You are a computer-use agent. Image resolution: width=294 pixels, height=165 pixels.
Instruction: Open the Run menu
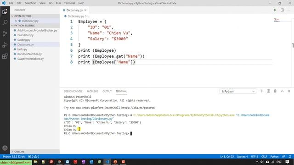58,3
